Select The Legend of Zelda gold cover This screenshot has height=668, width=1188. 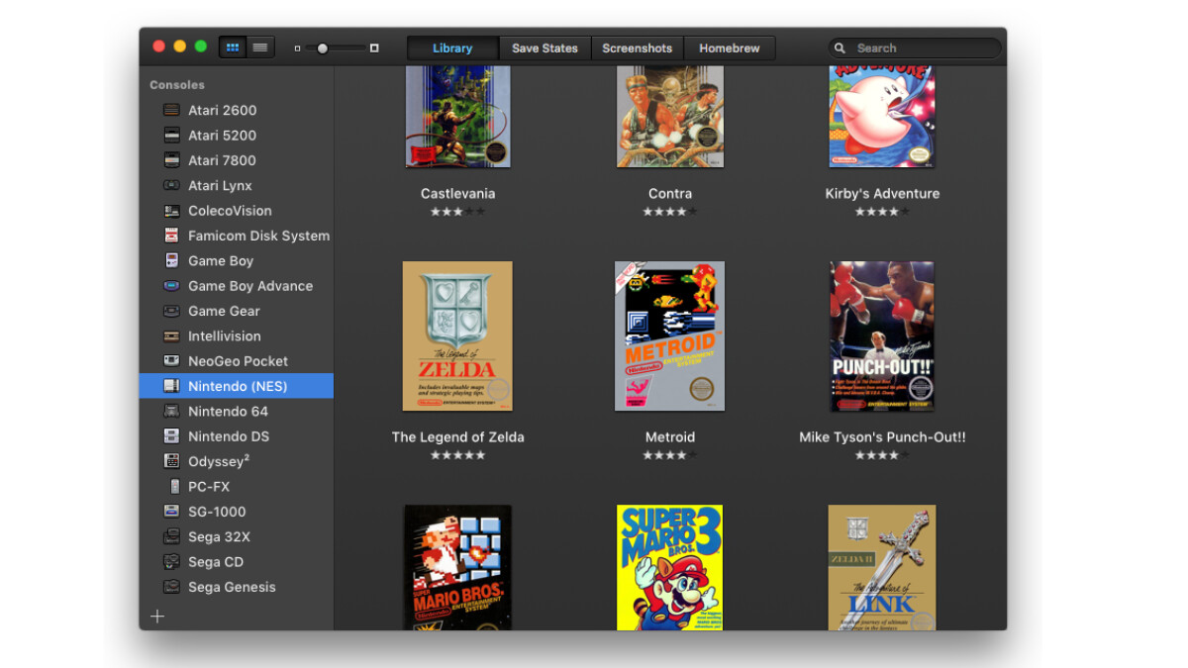pyautogui.click(x=457, y=336)
